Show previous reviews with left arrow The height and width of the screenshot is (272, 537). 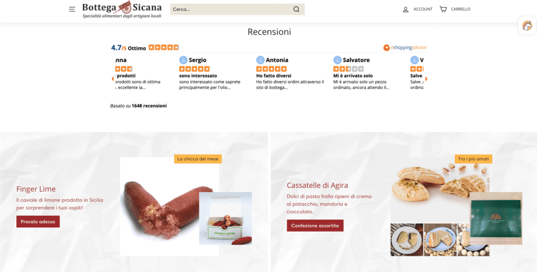(x=113, y=79)
